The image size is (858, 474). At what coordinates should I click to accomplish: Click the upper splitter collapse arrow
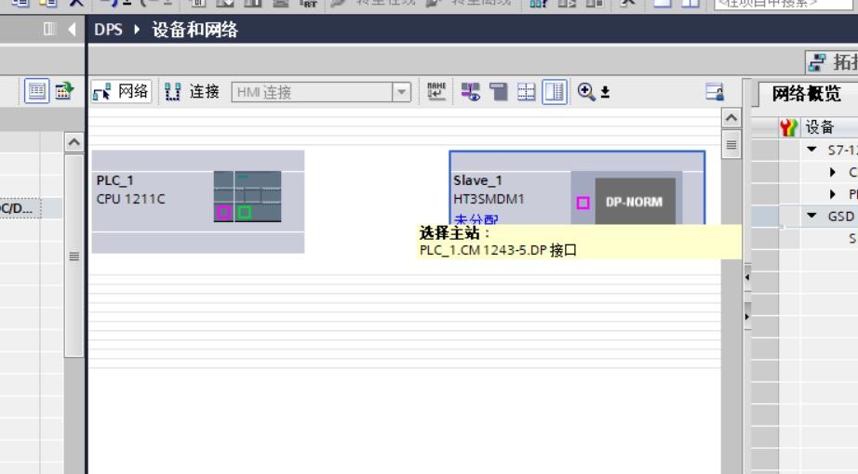(747, 278)
